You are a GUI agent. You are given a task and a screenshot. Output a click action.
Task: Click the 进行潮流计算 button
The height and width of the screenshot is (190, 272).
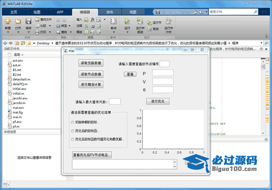pos(91,84)
